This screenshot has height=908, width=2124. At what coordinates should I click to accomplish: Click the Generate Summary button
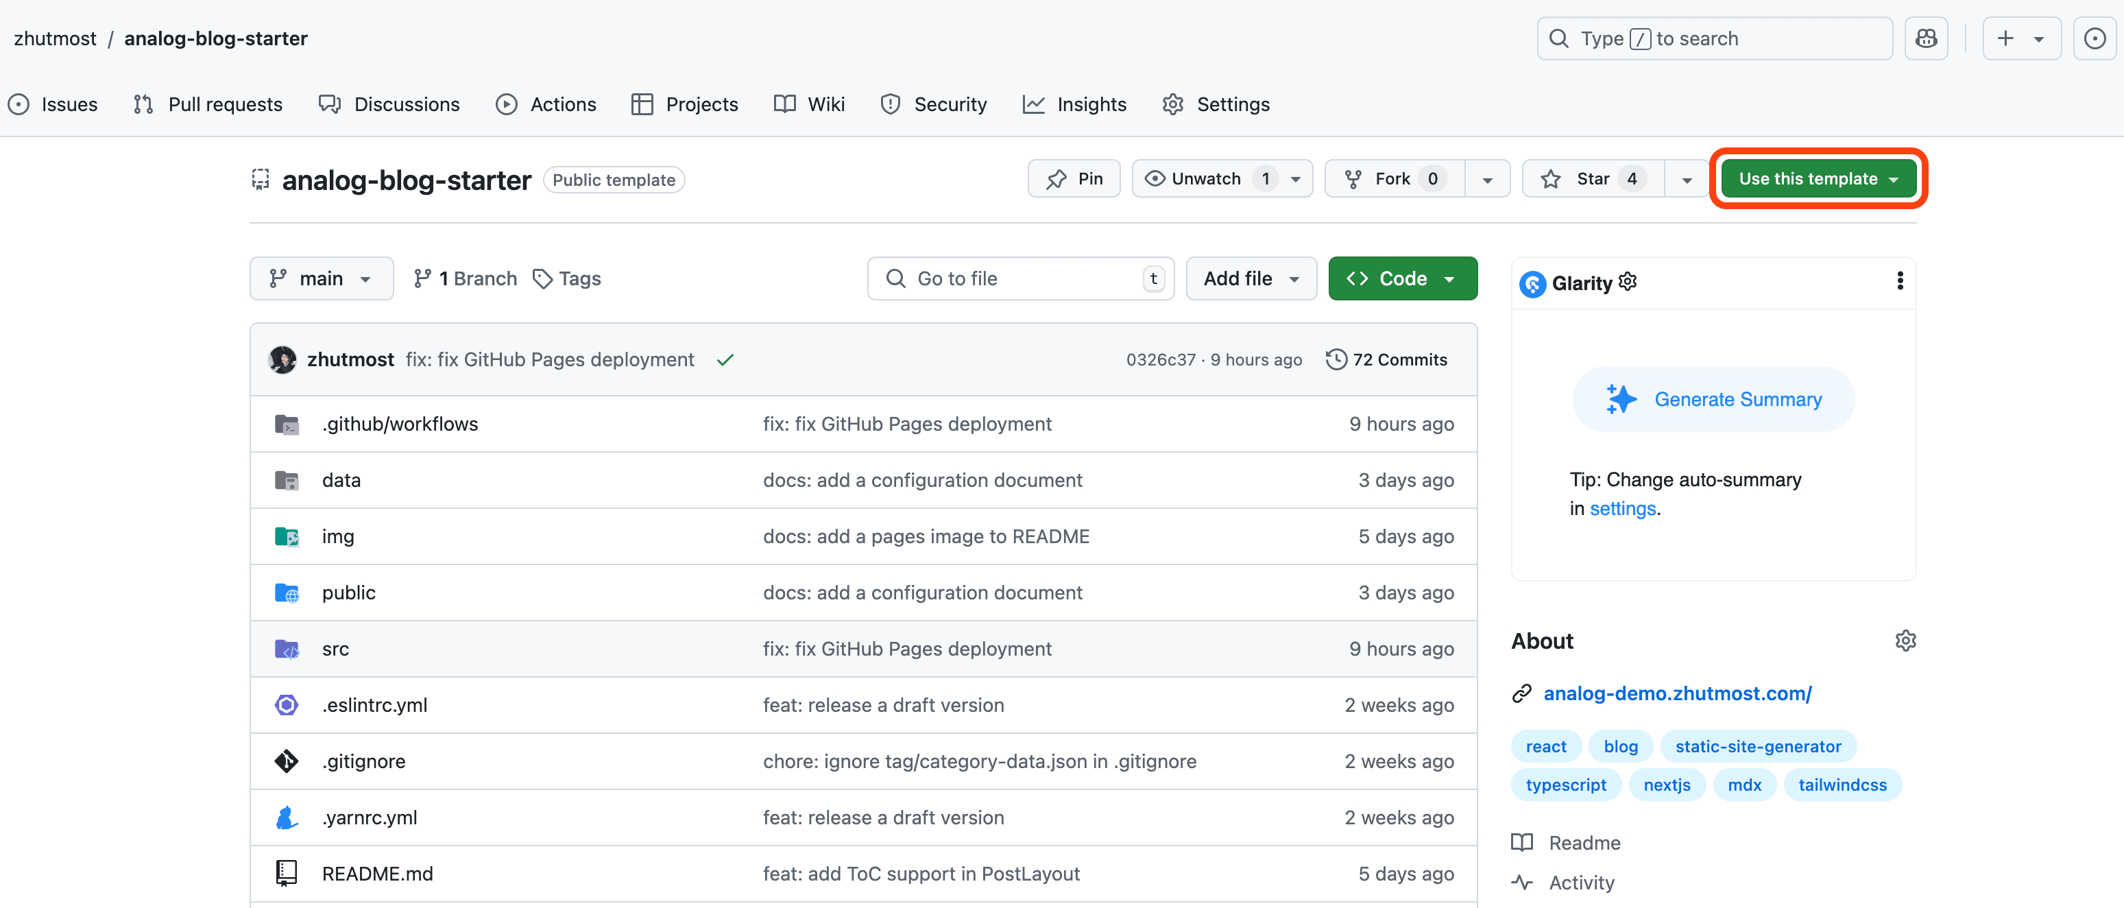click(x=1713, y=399)
